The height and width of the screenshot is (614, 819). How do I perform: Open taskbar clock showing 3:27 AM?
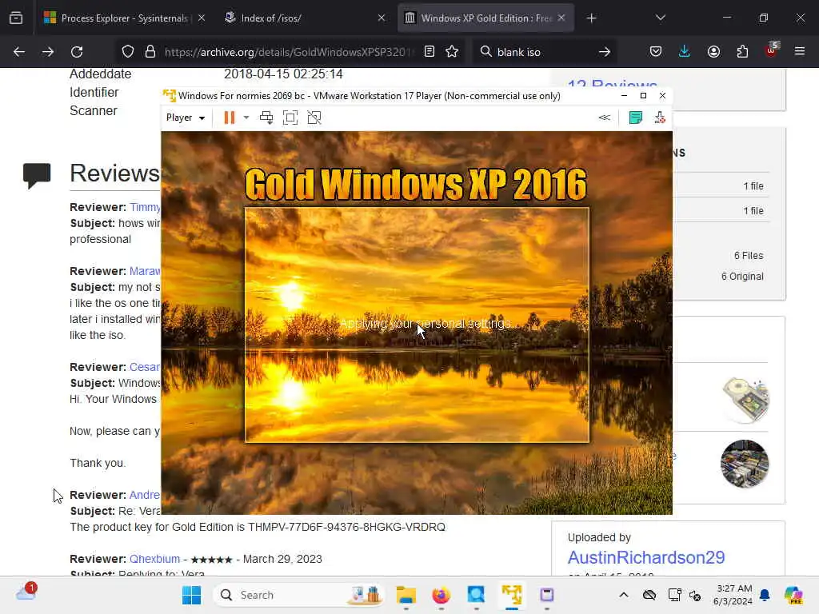tap(733, 595)
